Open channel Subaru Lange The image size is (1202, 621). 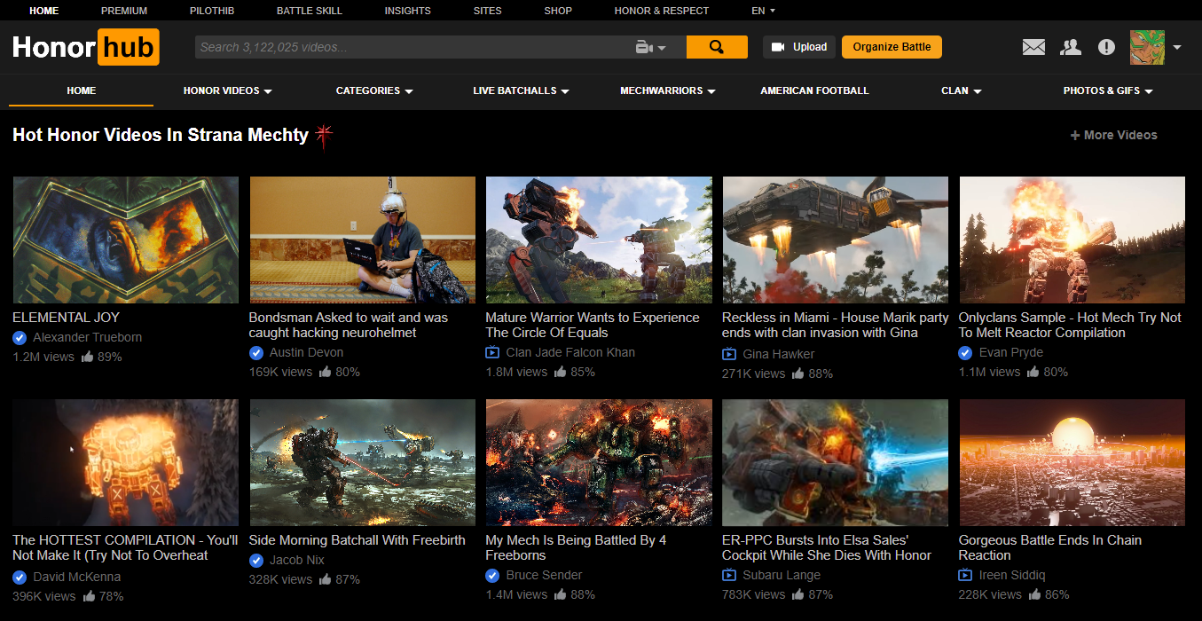click(782, 575)
